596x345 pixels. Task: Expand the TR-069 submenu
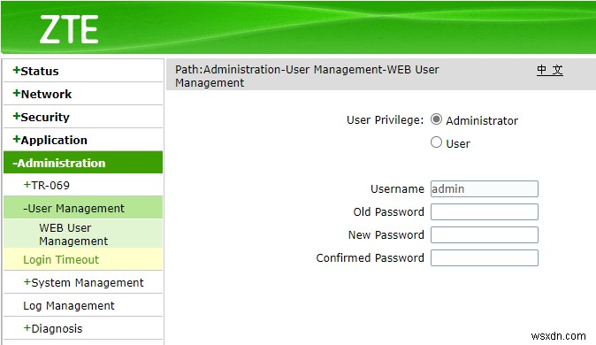83,185
